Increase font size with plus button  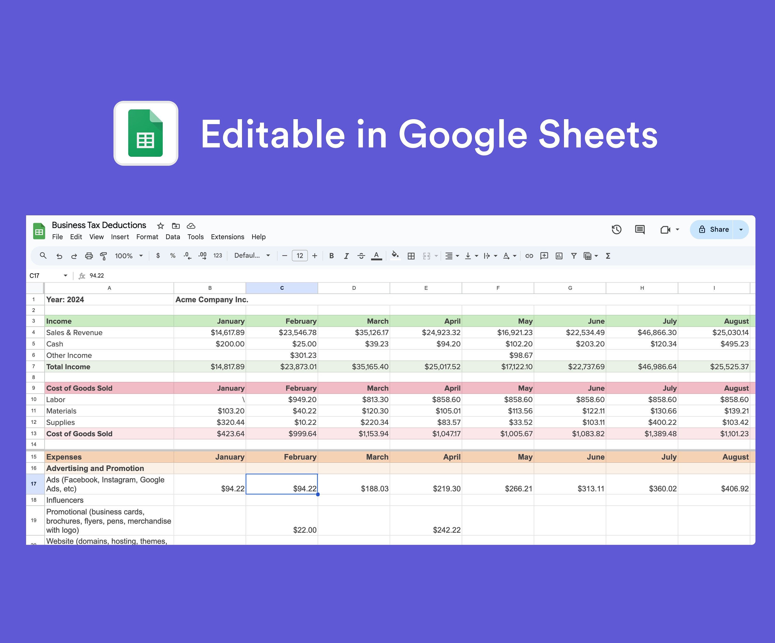[x=314, y=255]
